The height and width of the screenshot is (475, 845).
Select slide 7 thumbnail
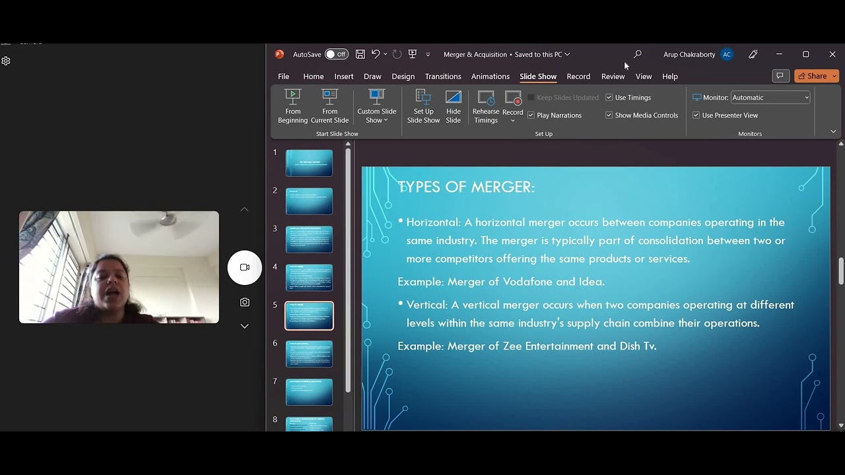[x=309, y=393]
